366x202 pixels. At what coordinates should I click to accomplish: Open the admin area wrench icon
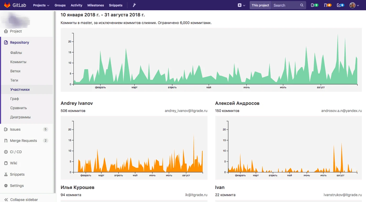tap(134, 5)
